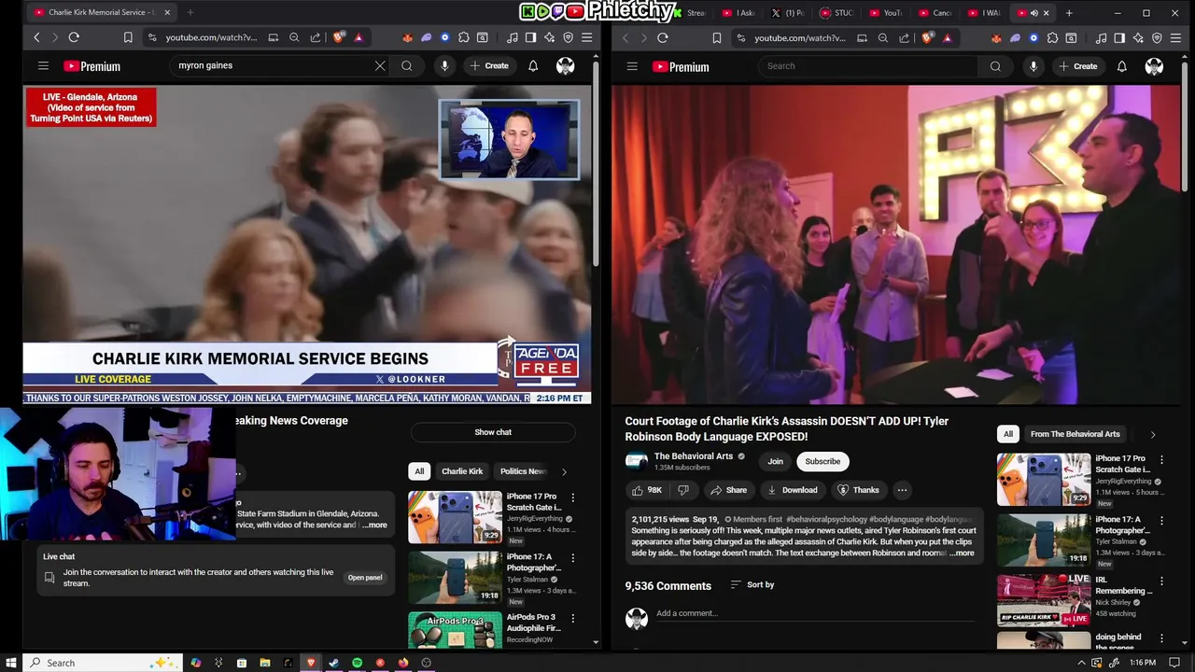Open Brave main menu in left window

point(587,37)
